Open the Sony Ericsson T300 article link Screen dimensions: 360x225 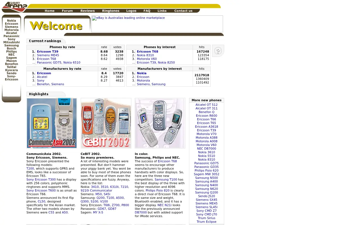[x=41, y=179]
